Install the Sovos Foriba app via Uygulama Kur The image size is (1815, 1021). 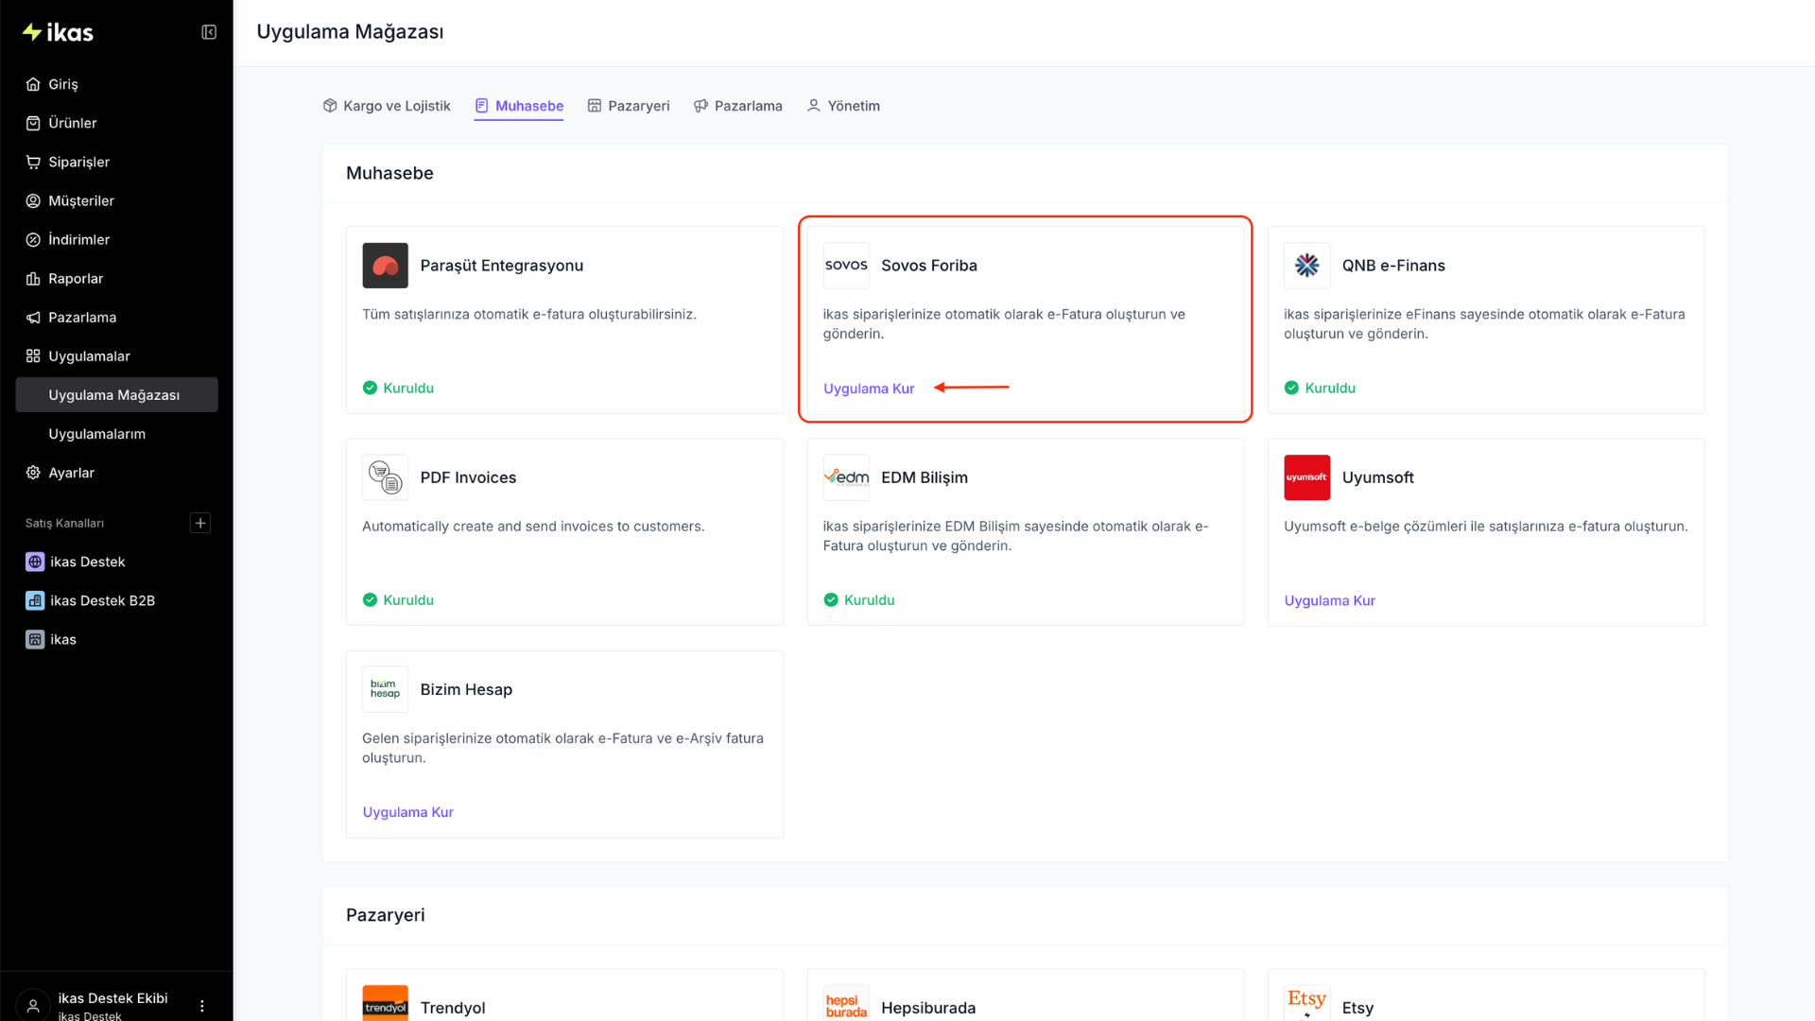point(869,389)
